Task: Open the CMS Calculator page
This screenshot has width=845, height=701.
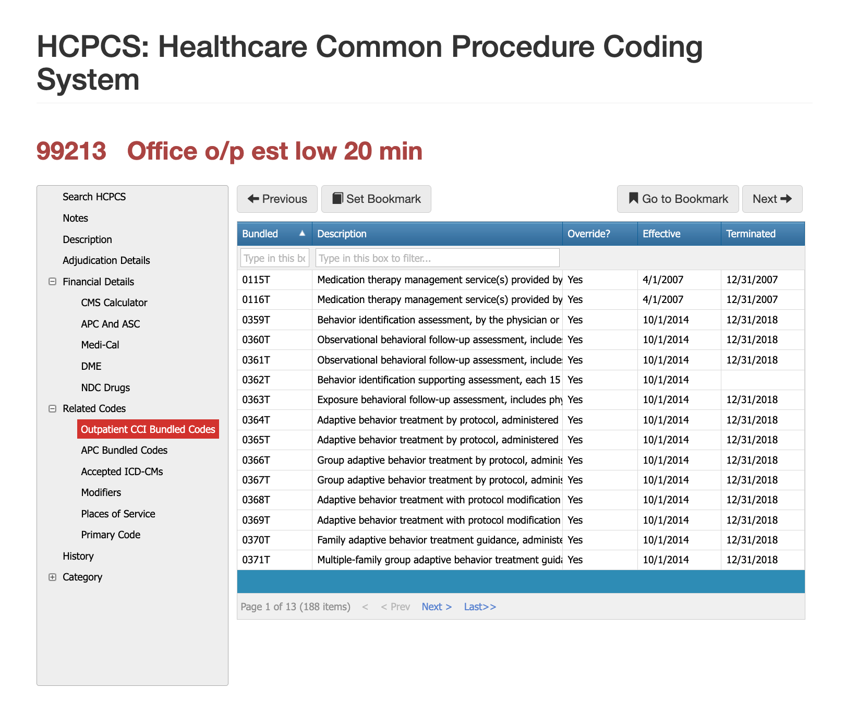Action: pos(114,303)
